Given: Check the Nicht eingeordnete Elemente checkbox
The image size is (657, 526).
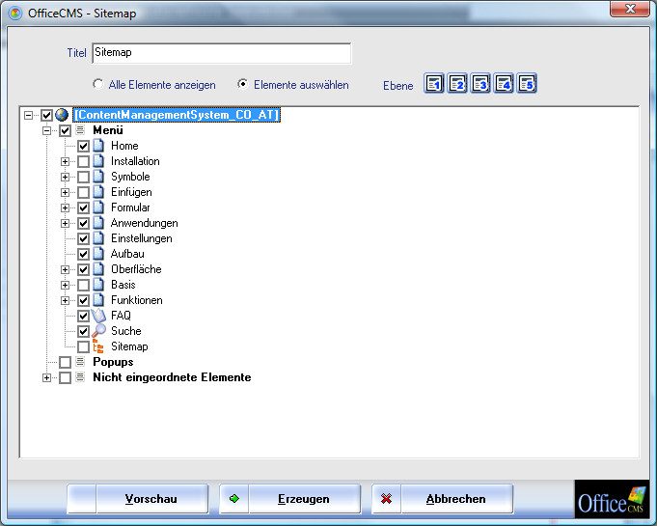Looking at the screenshot, I should tap(65, 377).
